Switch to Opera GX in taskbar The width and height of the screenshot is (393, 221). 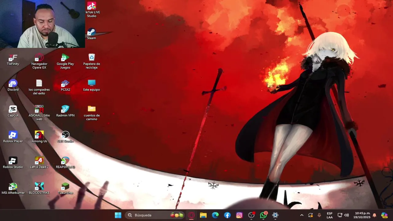(x=191, y=215)
